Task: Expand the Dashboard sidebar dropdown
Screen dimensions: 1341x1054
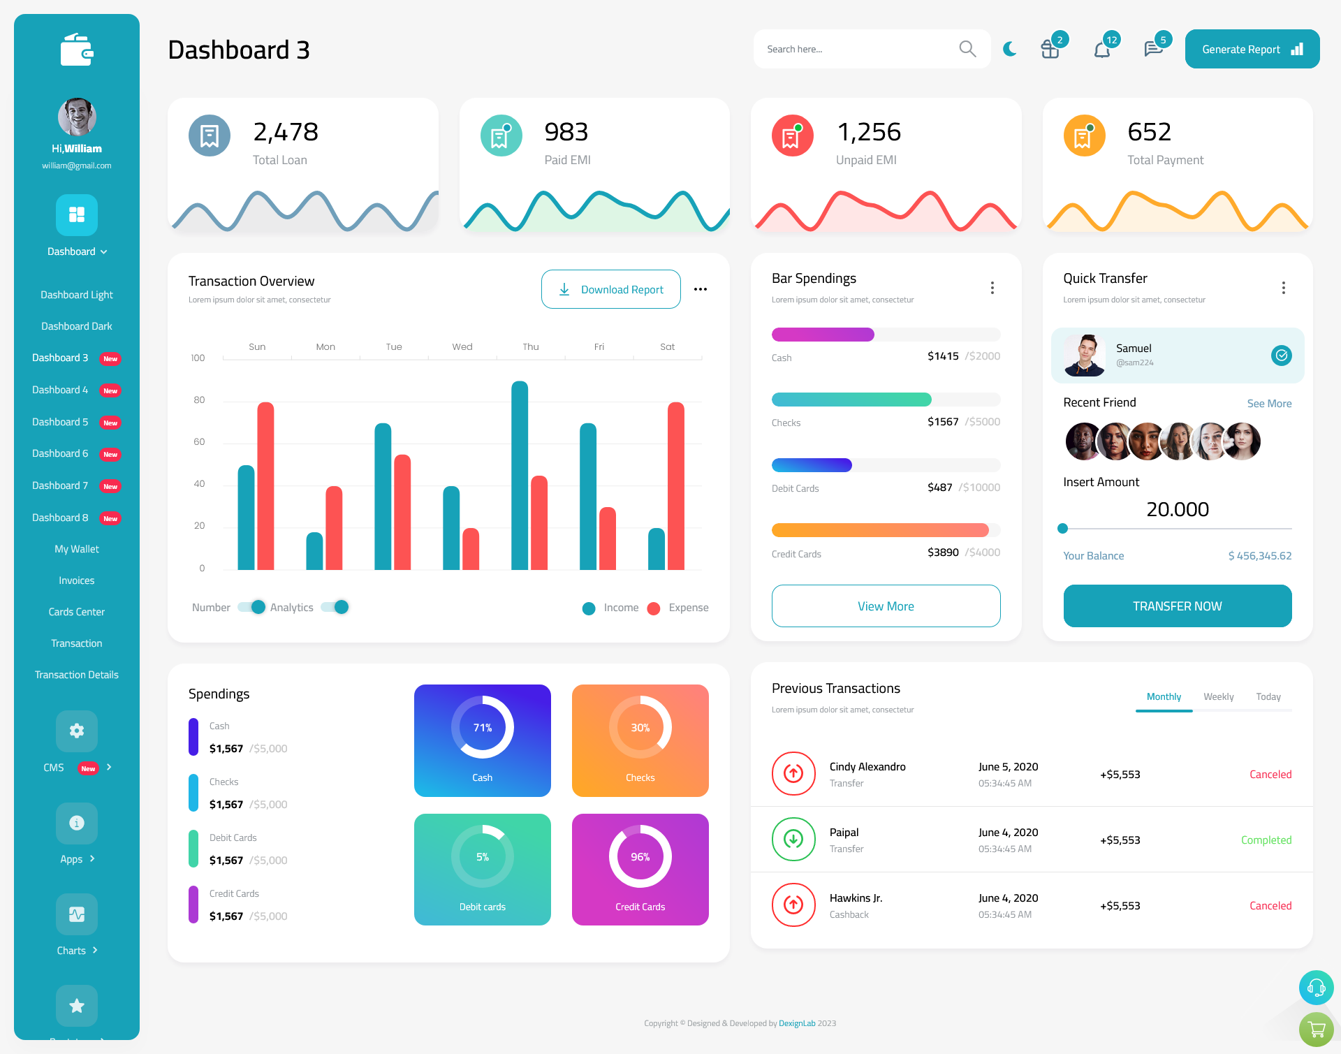Action: coord(76,251)
